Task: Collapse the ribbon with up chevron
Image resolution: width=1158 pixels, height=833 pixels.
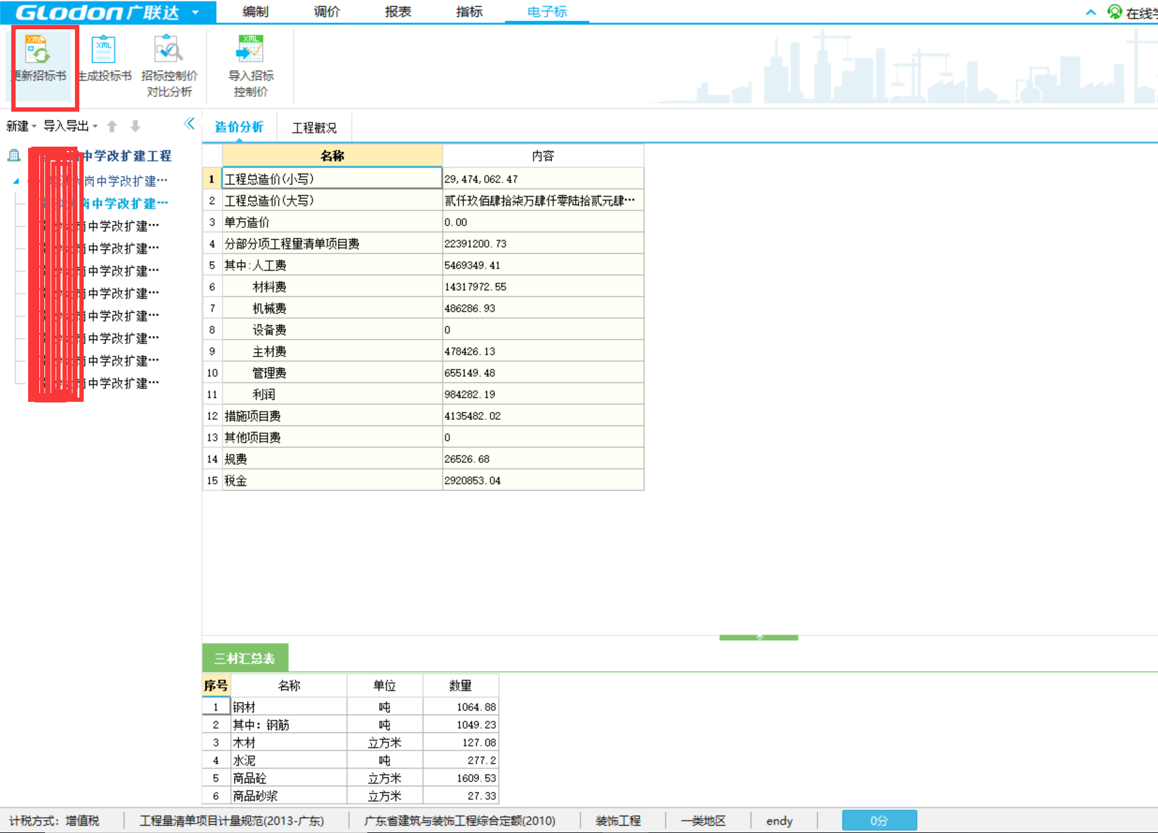Action: click(1091, 12)
